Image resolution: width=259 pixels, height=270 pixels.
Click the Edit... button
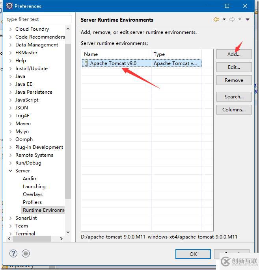click(x=234, y=67)
